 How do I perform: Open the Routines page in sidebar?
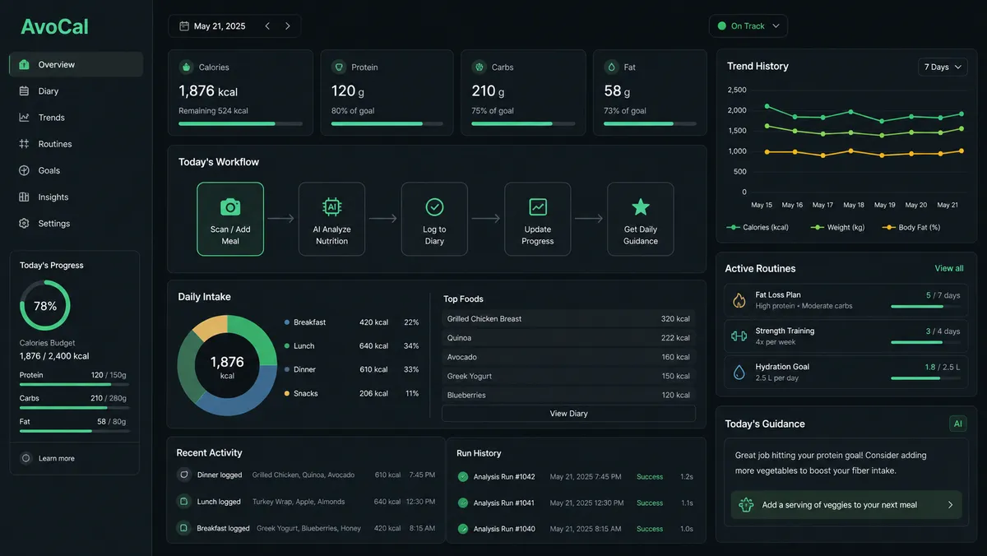76,144
